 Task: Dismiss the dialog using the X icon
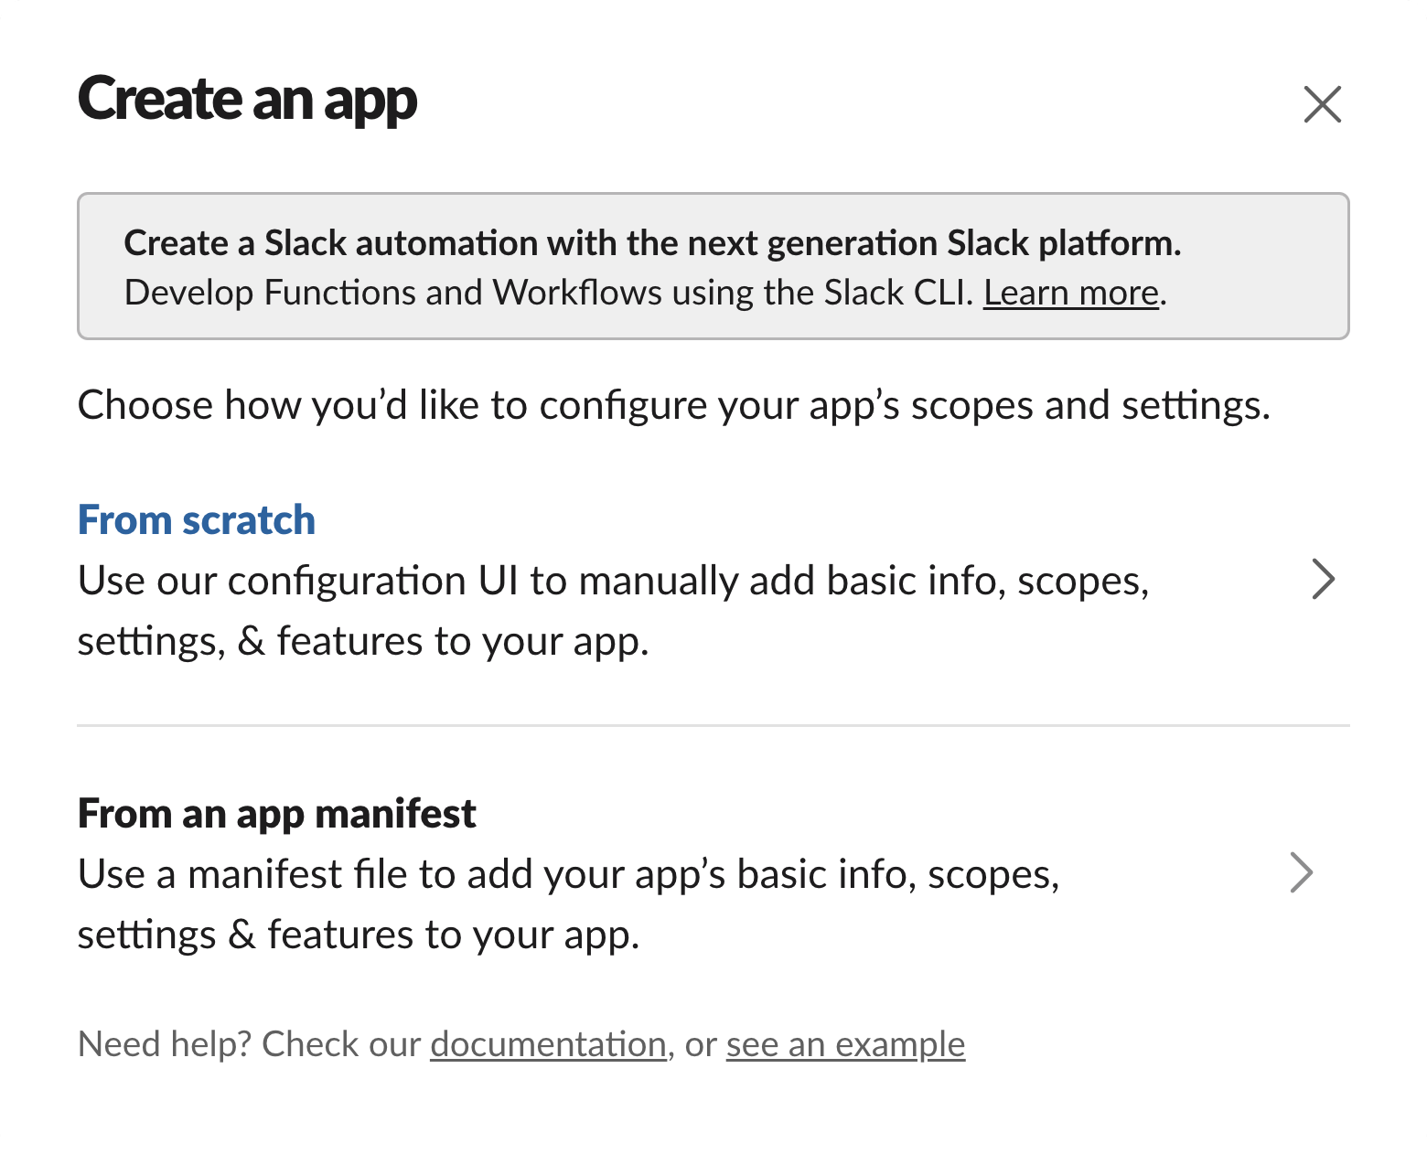[x=1321, y=104]
